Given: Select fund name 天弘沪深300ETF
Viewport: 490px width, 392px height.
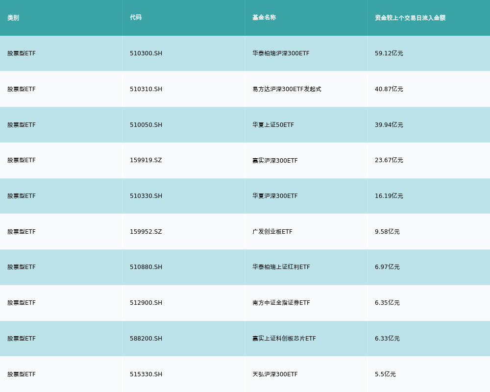Looking at the screenshot, I should coord(275,374).
